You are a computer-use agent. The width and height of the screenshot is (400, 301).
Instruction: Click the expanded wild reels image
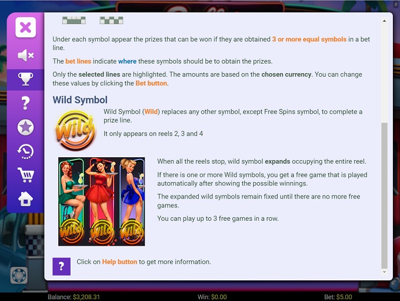click(x=102, y=201)
